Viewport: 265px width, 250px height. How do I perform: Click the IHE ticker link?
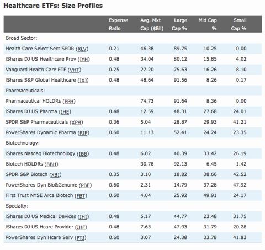pos(65,111)
